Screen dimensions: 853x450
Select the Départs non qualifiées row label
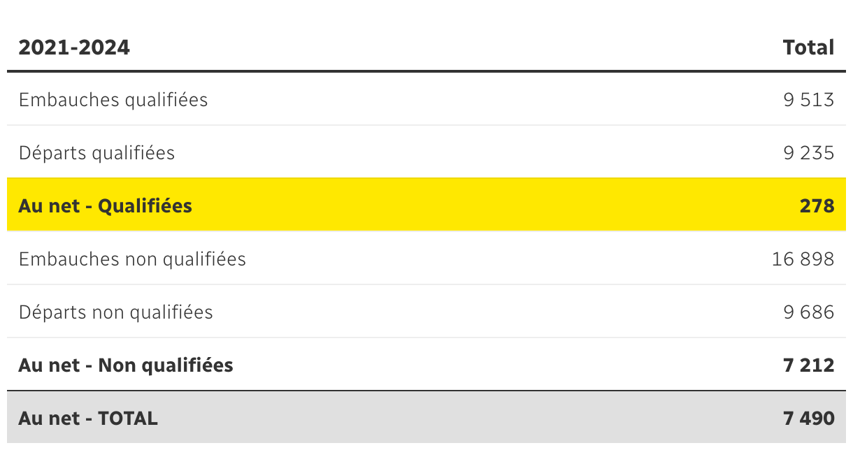point(115,312)
